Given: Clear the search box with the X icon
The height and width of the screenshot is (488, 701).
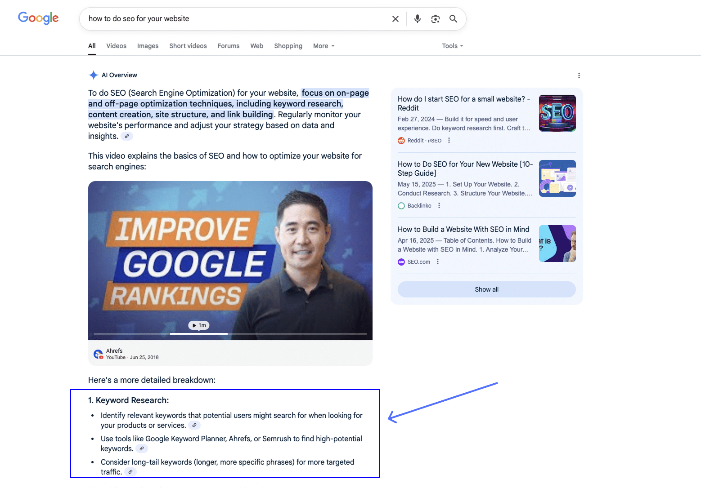Looking at the screenshot, I should [395, 19].
